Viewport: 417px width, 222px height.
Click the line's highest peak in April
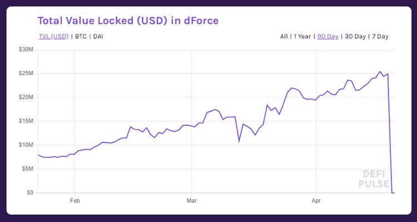point(380,71)
